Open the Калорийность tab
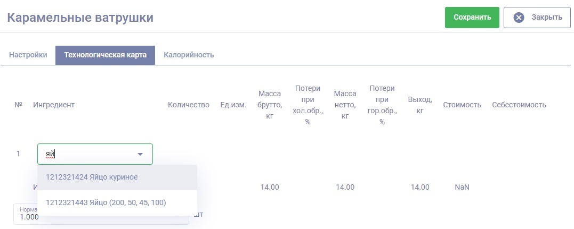 (x=189, y=55)
